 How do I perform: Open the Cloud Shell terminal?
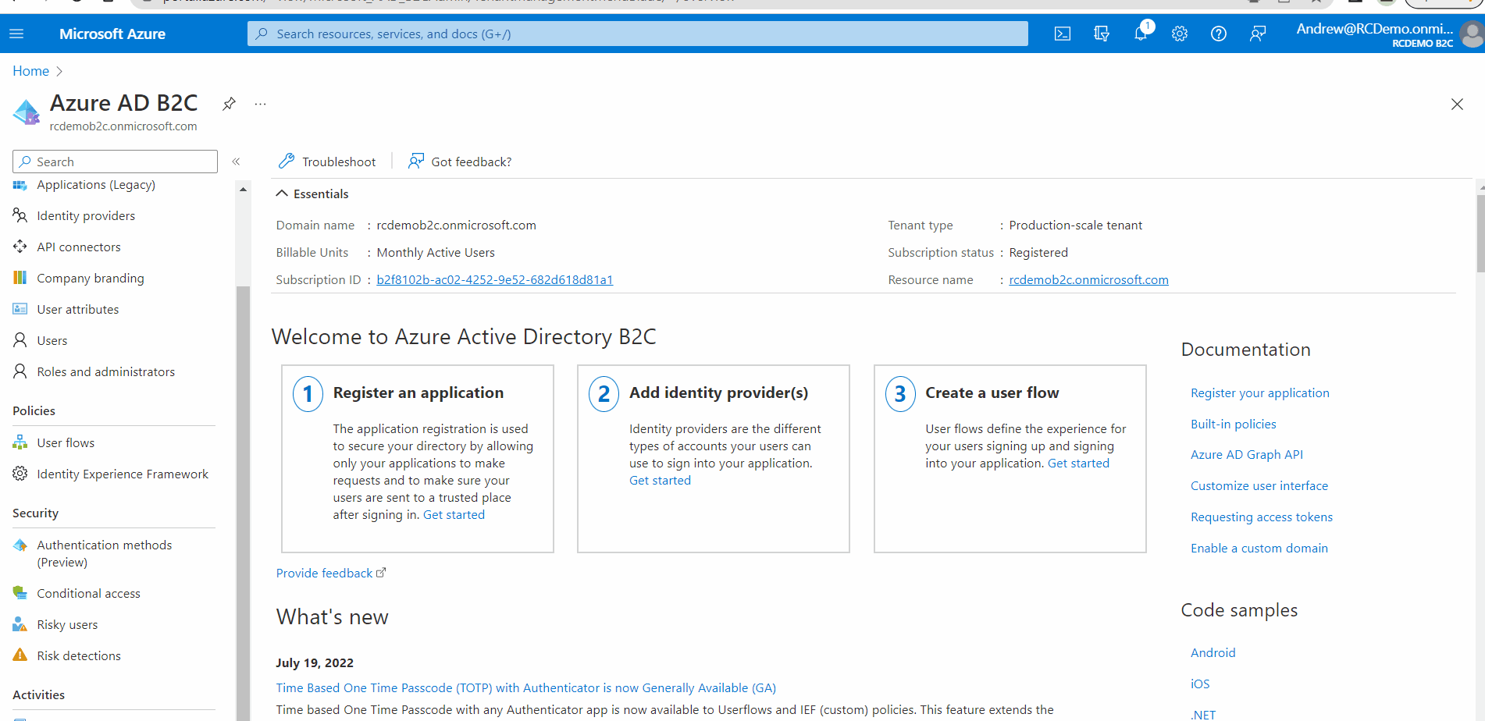tap(1062, 34)
